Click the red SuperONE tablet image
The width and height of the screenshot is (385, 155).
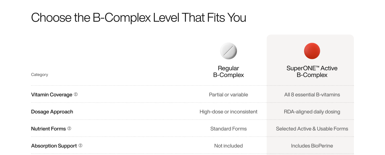(x=312, y=51)
